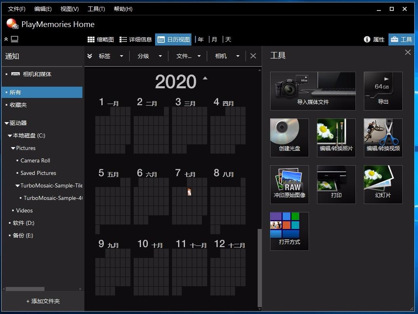The width and height of the screenshot is (418, 314).
Task: Open the 工具(T) menu
Action: (96, 9)
